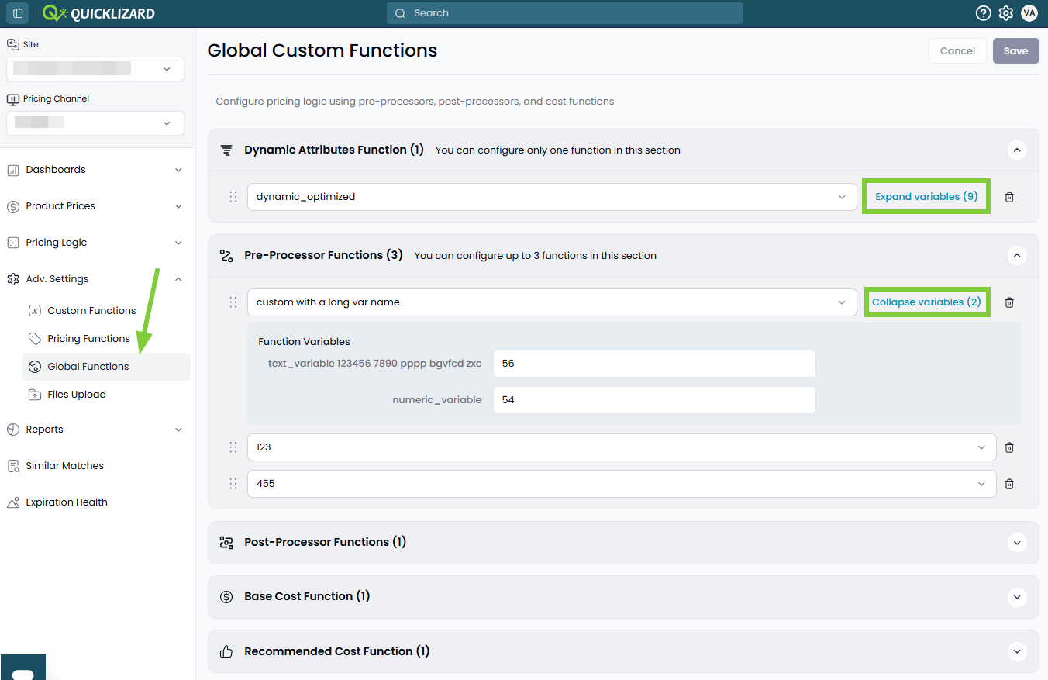Screen dimensions: 1048x680
Task: Open the settings gear icon in header
Action: click(1006, 13)
